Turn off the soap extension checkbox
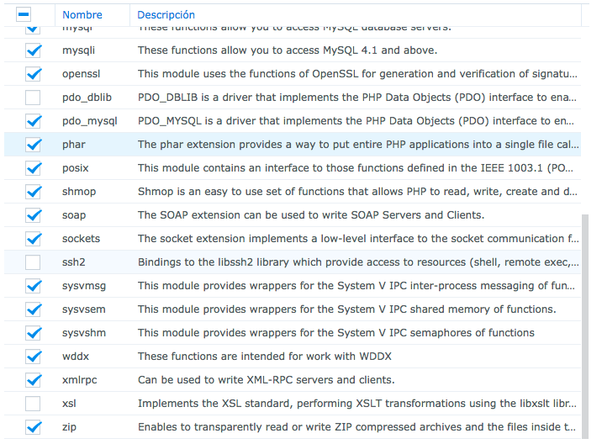 33,215
